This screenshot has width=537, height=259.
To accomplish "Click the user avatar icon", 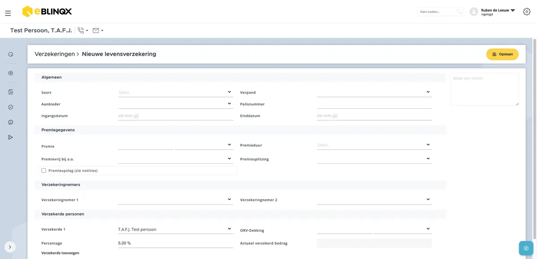I will point(474,12).
